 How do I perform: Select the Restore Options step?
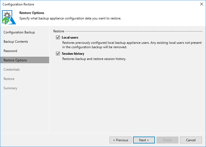(x=15, y=60)
